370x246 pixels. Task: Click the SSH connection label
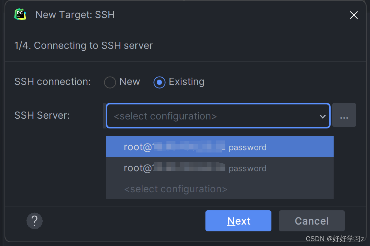coord(52,82)
